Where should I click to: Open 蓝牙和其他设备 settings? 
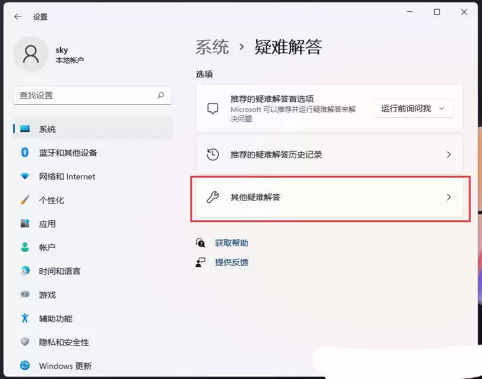point(92,152)
